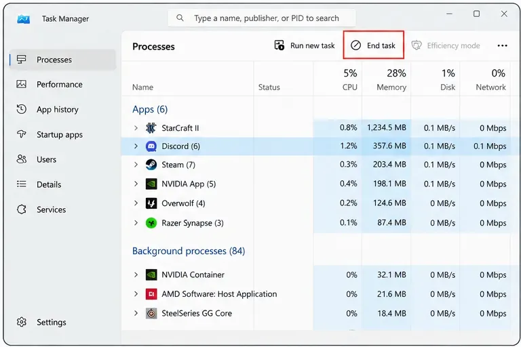Click the Run new task label
521x347 pixels.
312,45
